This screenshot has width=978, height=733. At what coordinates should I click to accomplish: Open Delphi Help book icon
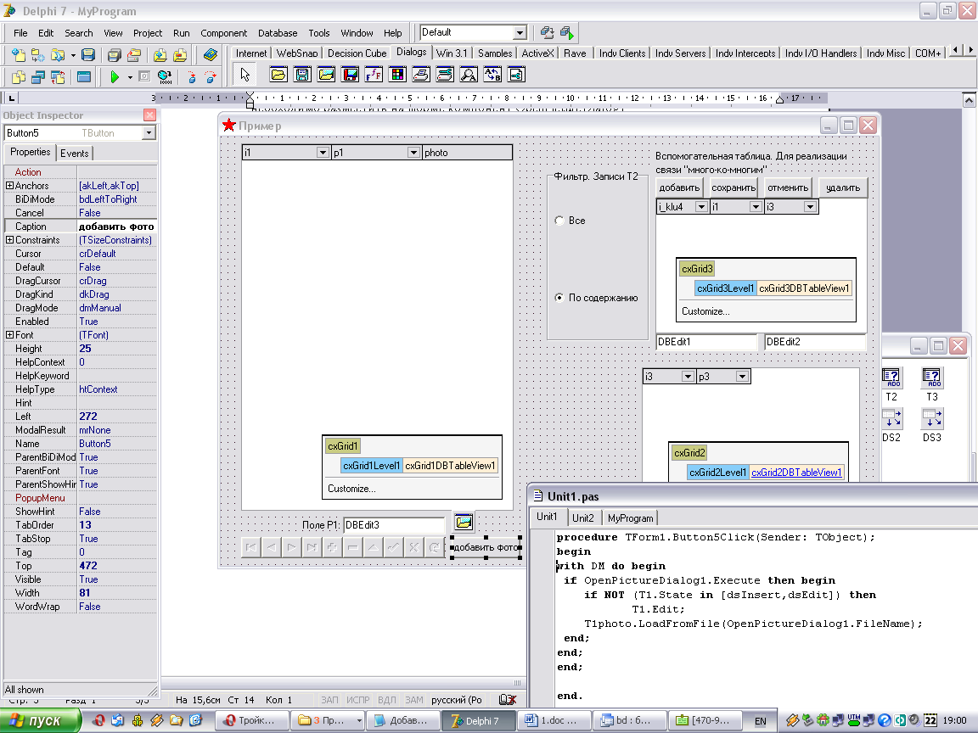click(211, 55)
